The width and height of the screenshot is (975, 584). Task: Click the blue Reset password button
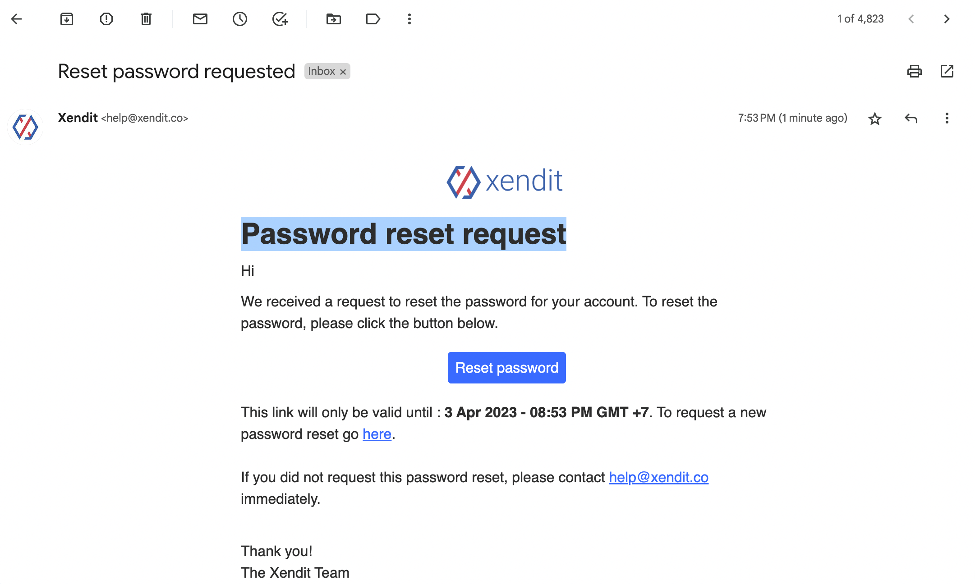coord(507,368)
